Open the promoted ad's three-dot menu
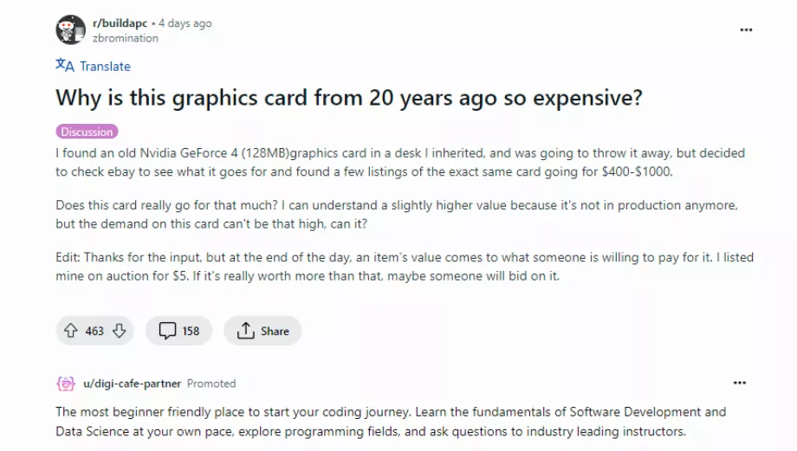 coord(740,383)
